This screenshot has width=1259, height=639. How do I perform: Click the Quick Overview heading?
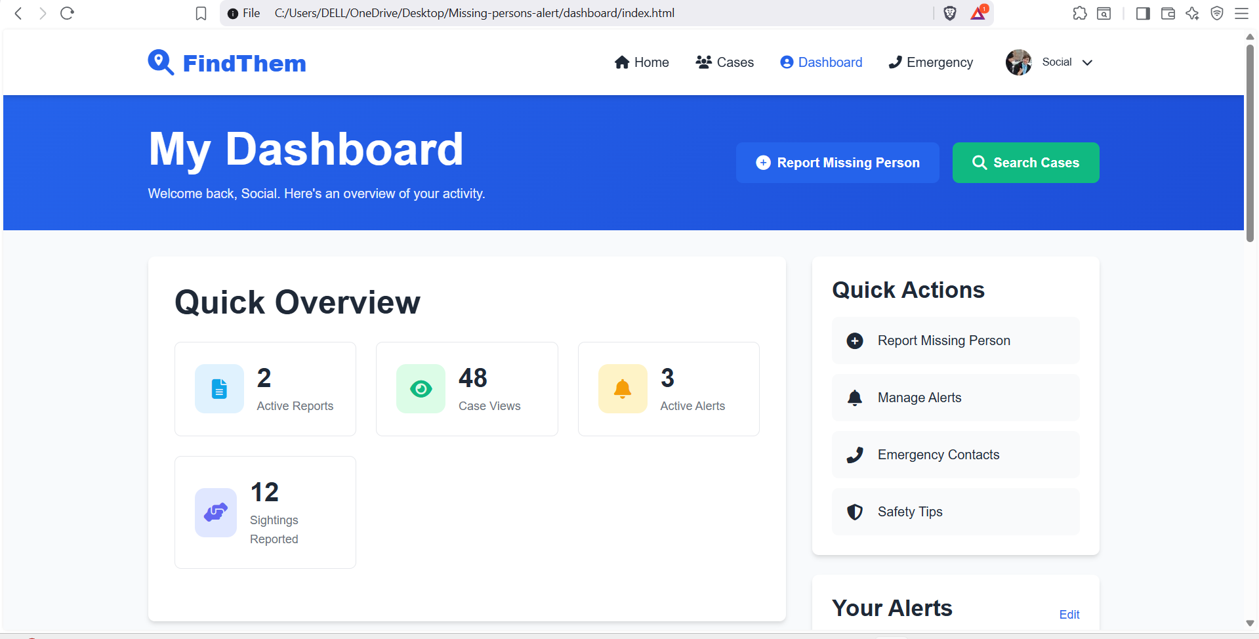(x=297, y=302)
